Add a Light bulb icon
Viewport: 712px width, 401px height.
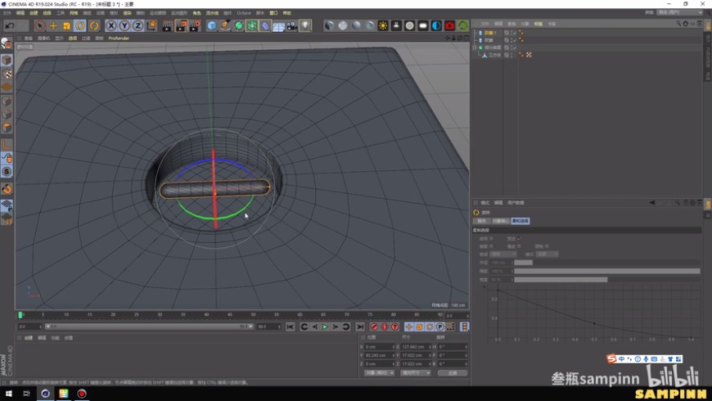pos(305,26)
